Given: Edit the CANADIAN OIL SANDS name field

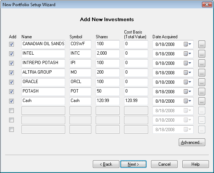Looking at the screenshot, I should tap(43, 44).
